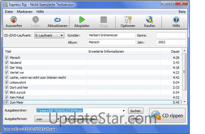Select the track title Unbewohnt
This screenshot has width=205, height=134.
[x=18, y=83]
